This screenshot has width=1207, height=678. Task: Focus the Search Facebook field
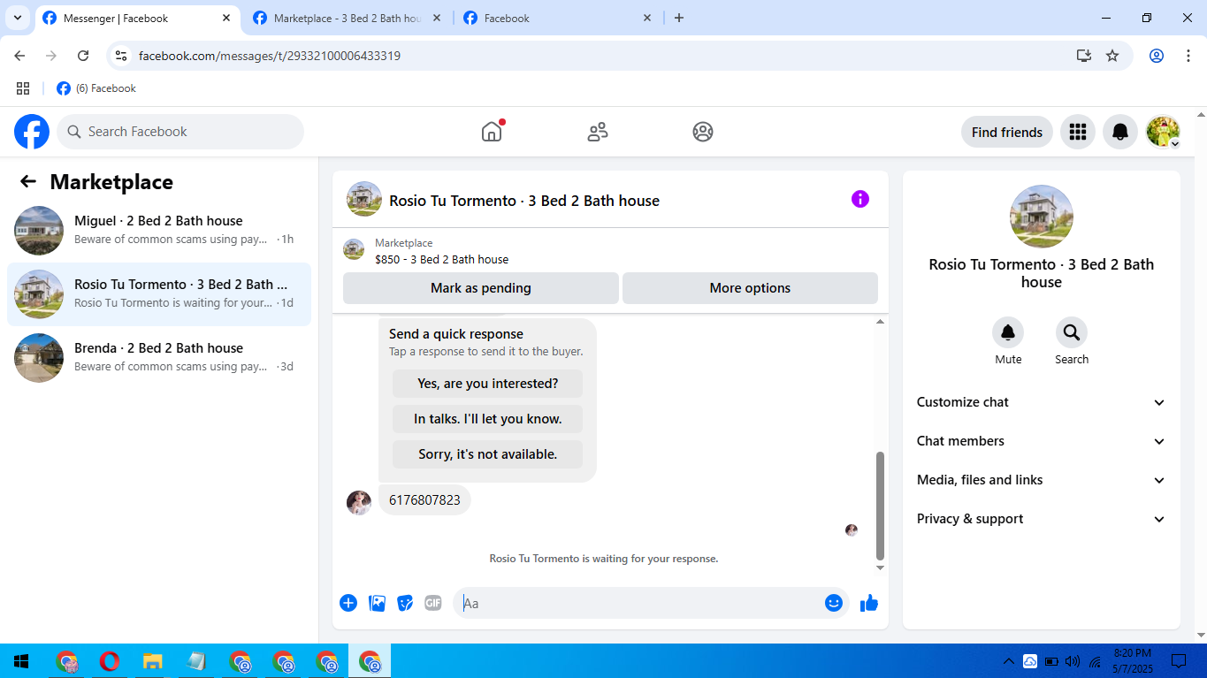pyautogui.click(x=180, y=132)
